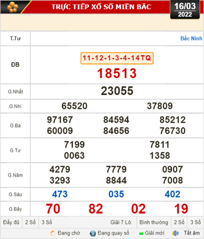Click the fourth prize number 1358
Screen dimensions: 204x239
[160, 156]
